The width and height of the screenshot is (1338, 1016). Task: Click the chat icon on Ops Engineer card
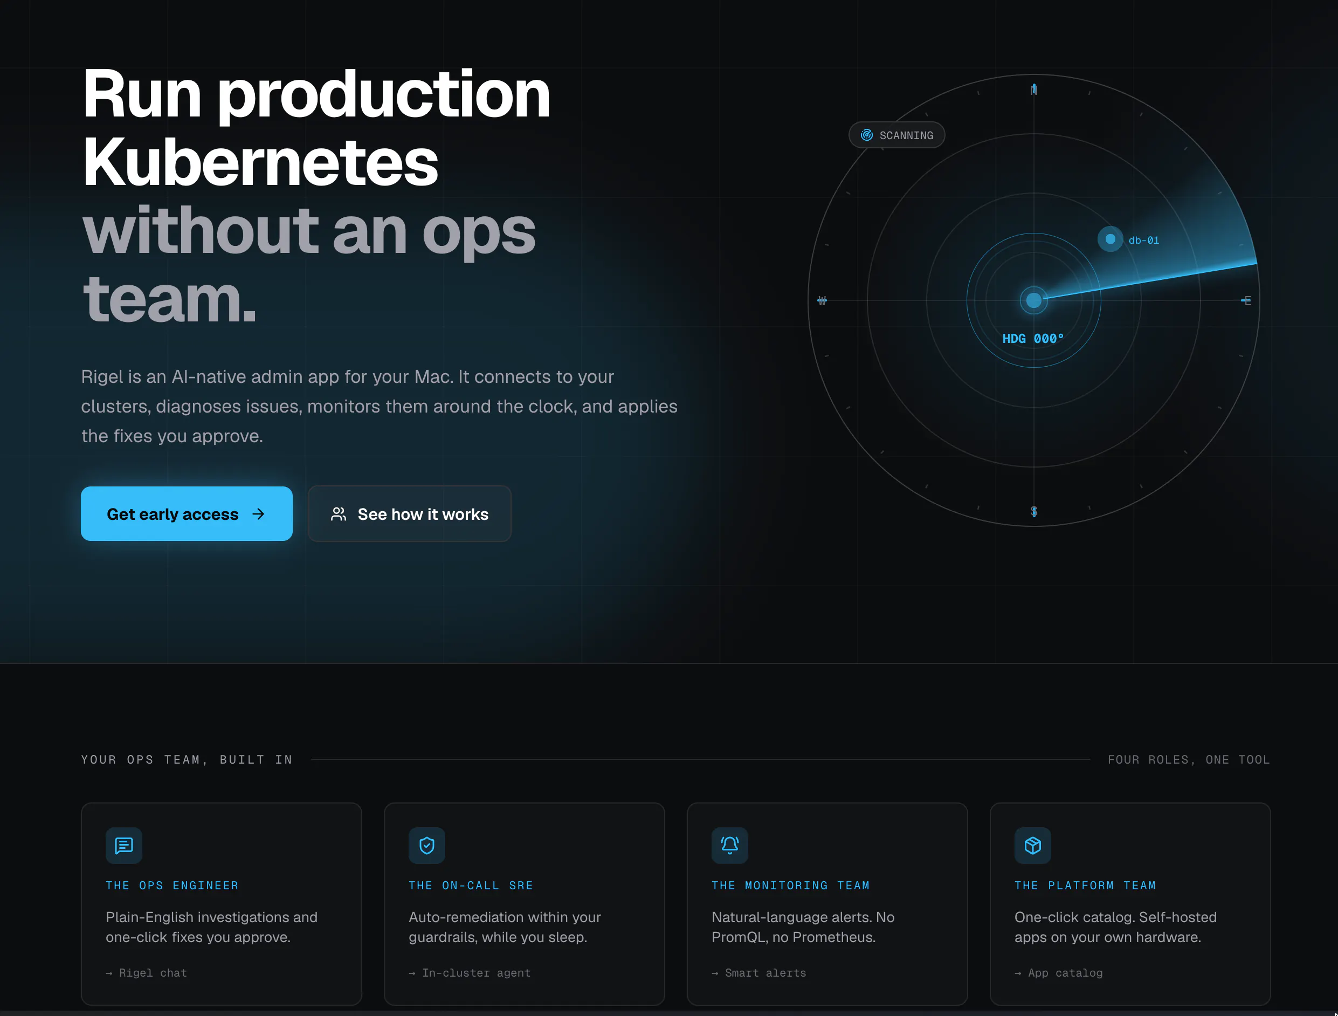click(124, 846)
